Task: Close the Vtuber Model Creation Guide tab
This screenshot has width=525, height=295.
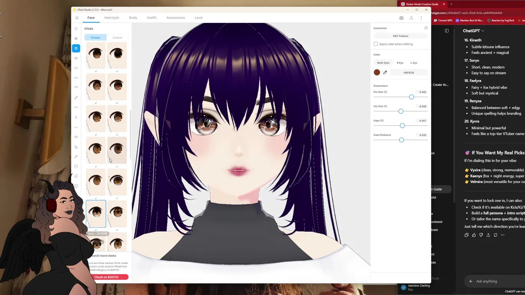Action: (x=444, y=4)
